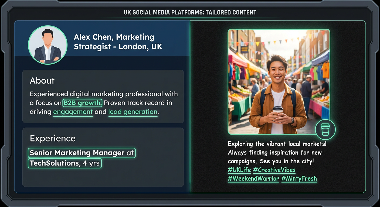
Task: Click the About section heading
Action: point(42,81)
